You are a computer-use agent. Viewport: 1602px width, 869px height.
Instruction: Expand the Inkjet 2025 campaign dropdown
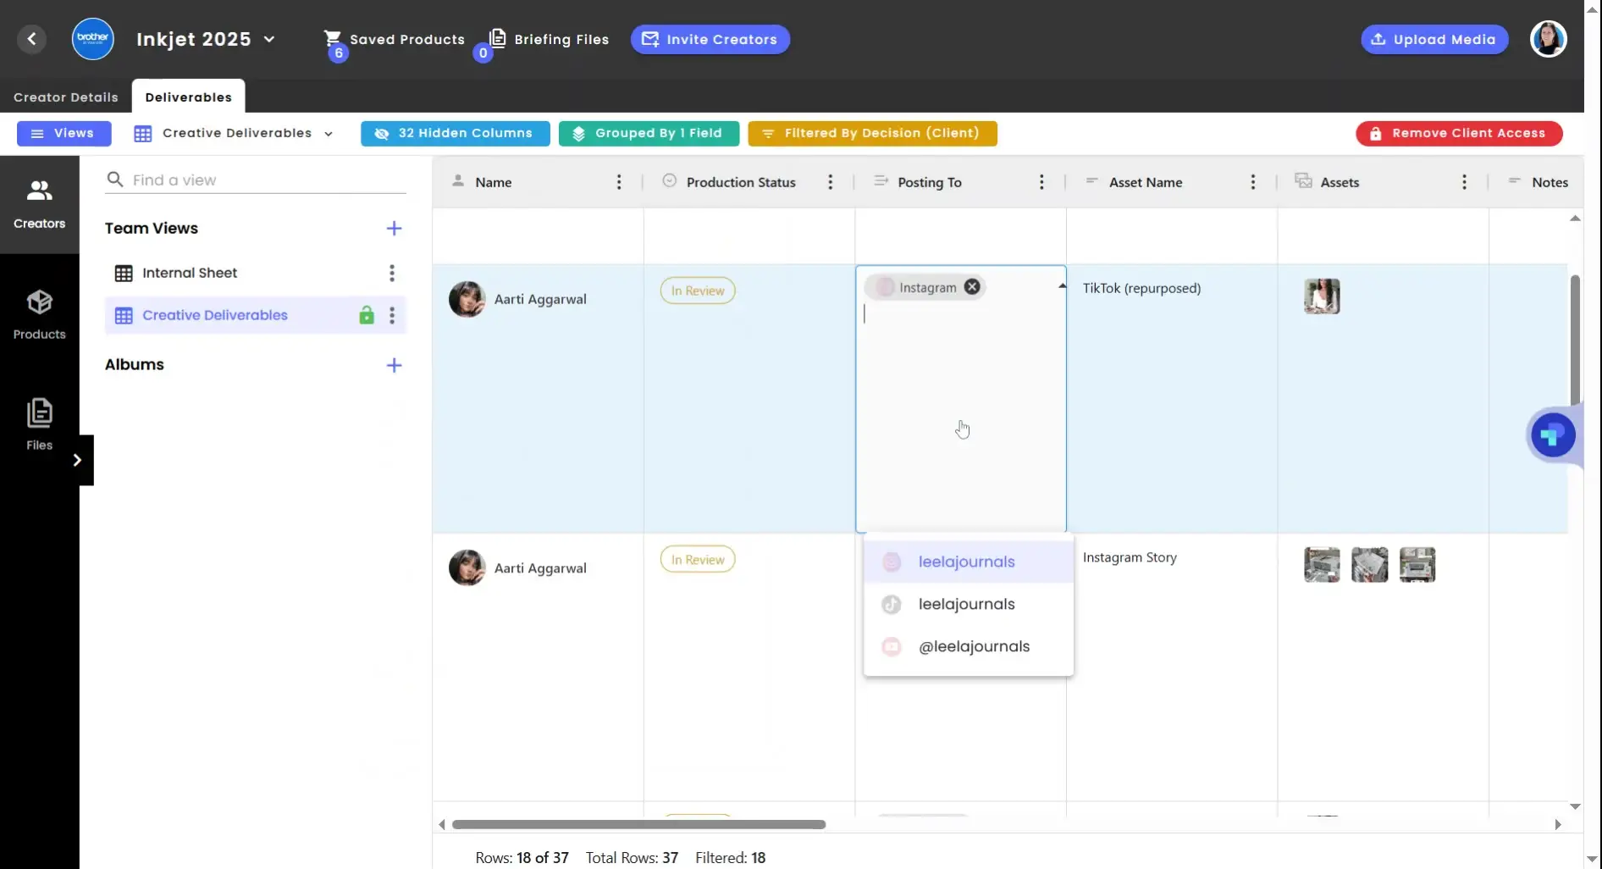269,40
